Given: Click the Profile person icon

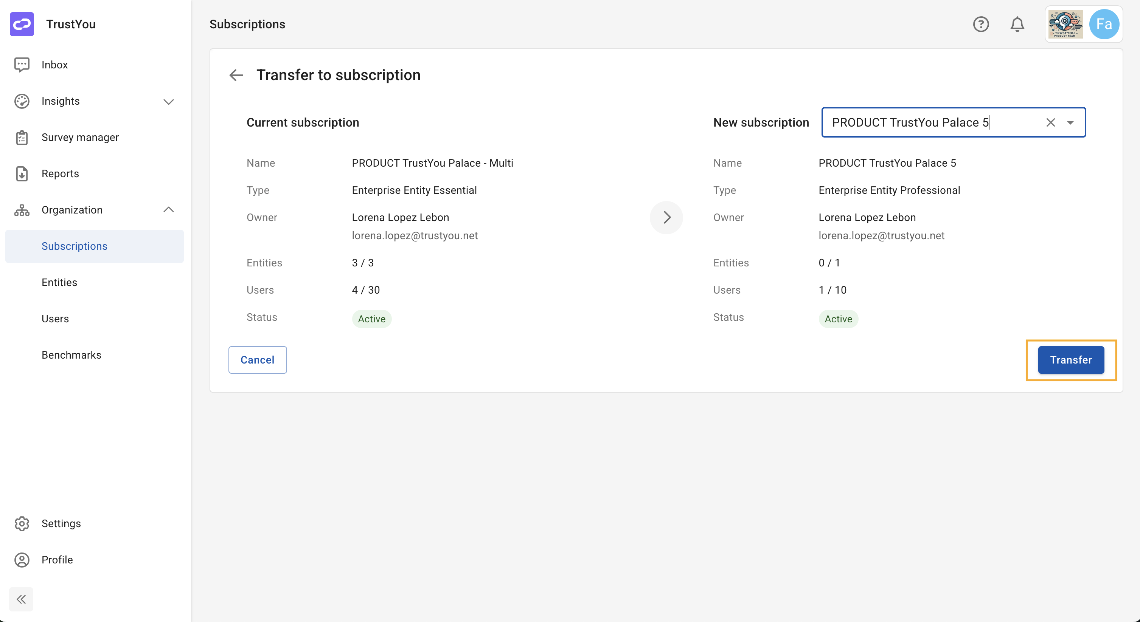Looking at the screenshot, I should pyautogui.click(x=22, y=560).
